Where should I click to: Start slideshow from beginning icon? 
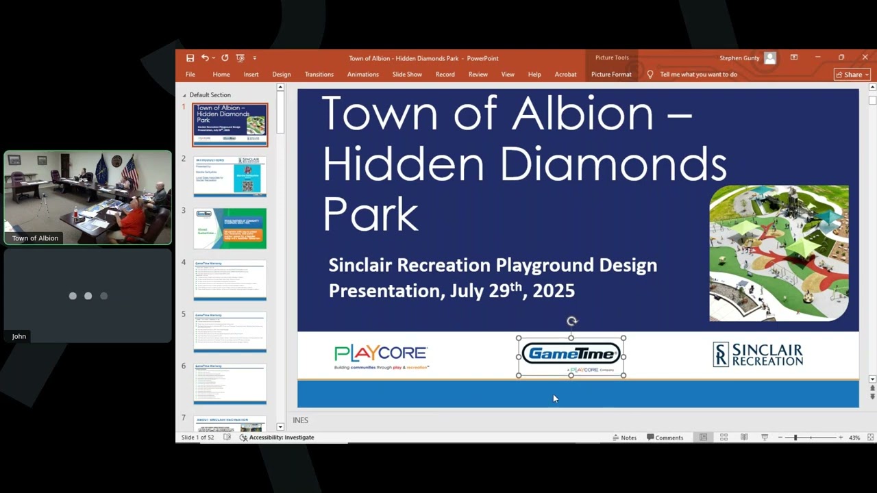coord(240,58)
